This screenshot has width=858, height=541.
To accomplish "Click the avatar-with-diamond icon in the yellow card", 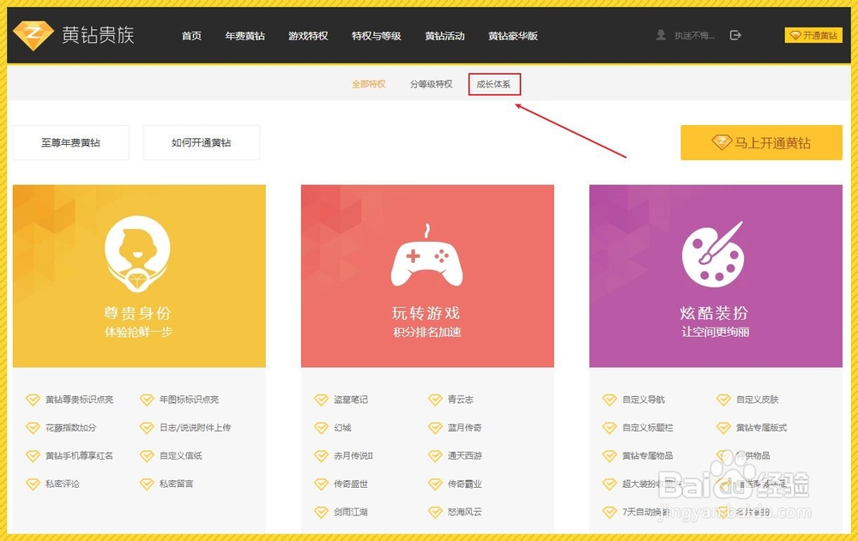I will 137,254.
